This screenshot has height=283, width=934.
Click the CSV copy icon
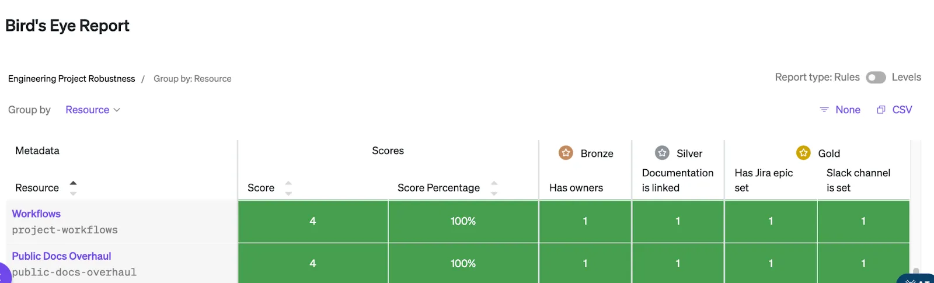tap(881, 110)
